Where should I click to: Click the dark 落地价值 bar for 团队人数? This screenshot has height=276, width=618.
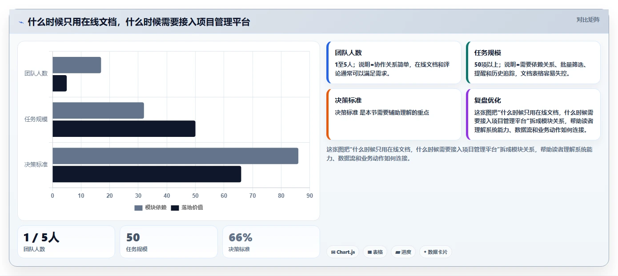[60, 83]
